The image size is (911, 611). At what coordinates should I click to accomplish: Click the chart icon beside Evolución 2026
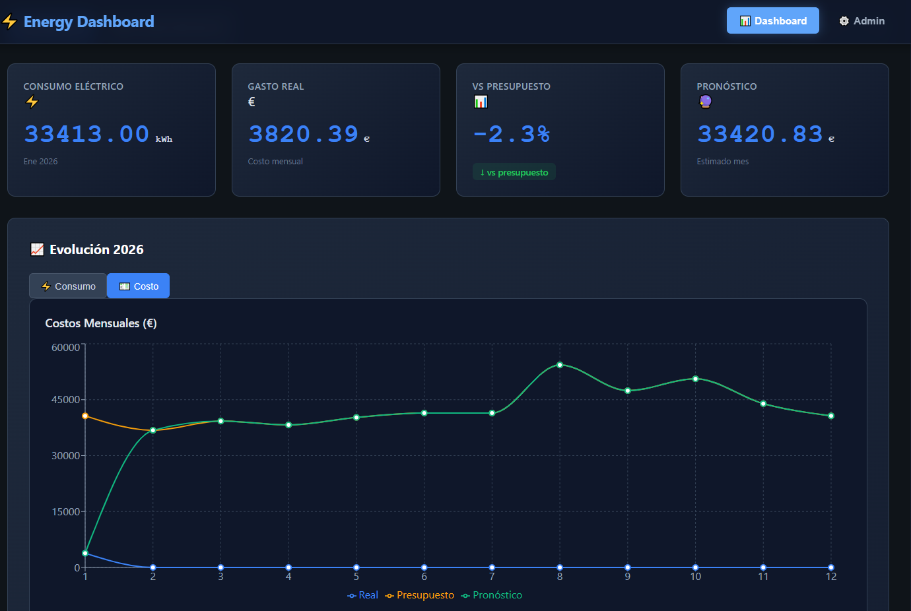tap(37, 249)
